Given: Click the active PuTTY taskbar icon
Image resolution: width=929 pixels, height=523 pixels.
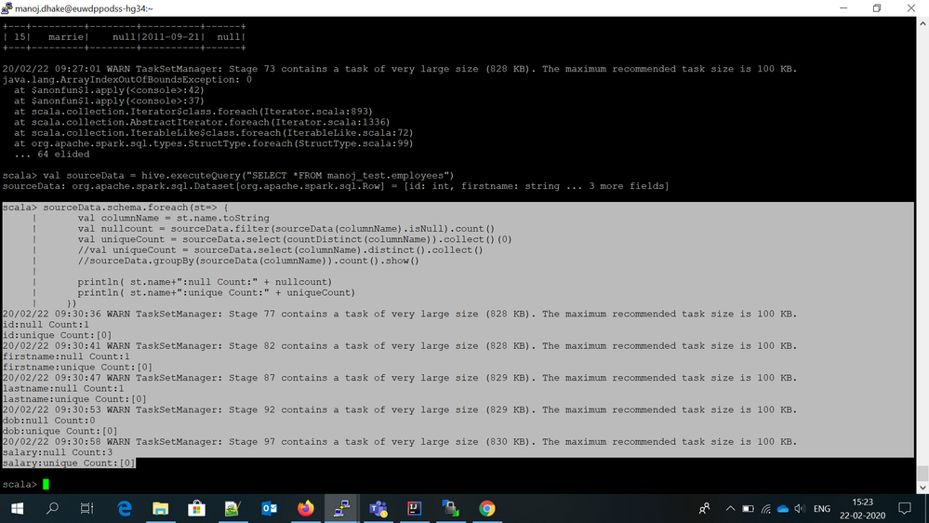Looking at the screenshot, I should pyautogui.click(x=341, y=509).
